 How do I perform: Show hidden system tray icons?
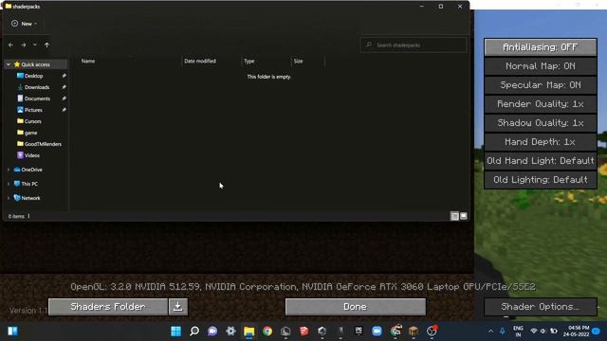click(x=490, y=332)
